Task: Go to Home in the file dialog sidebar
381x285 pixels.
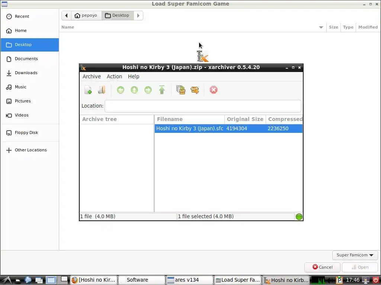Action: point(30,30)
